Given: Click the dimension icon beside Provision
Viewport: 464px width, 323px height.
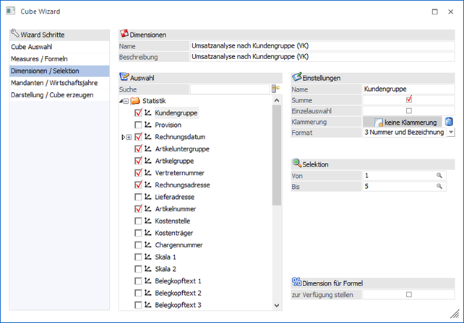Looking at the screenshot, I should point(148,125).
